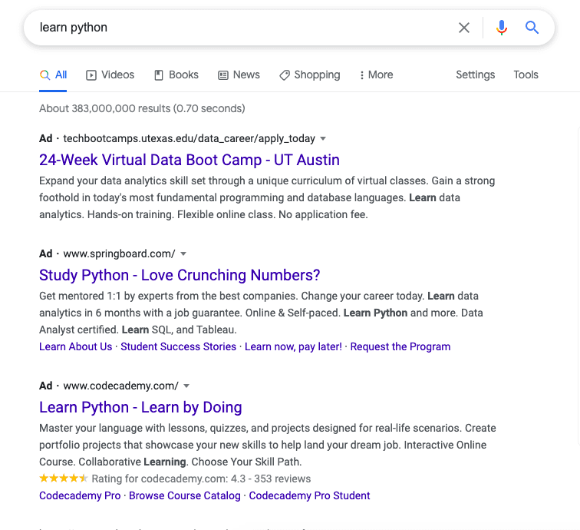Visit the Learn About Us sitelink

point(75,346)
